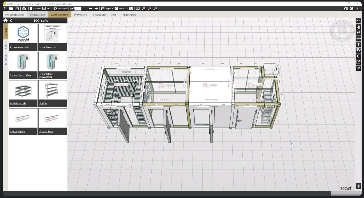Click the print icon in the toolbar
This screenshot has height=198, width=364.
pyautogui.click(x=24, y=8)
